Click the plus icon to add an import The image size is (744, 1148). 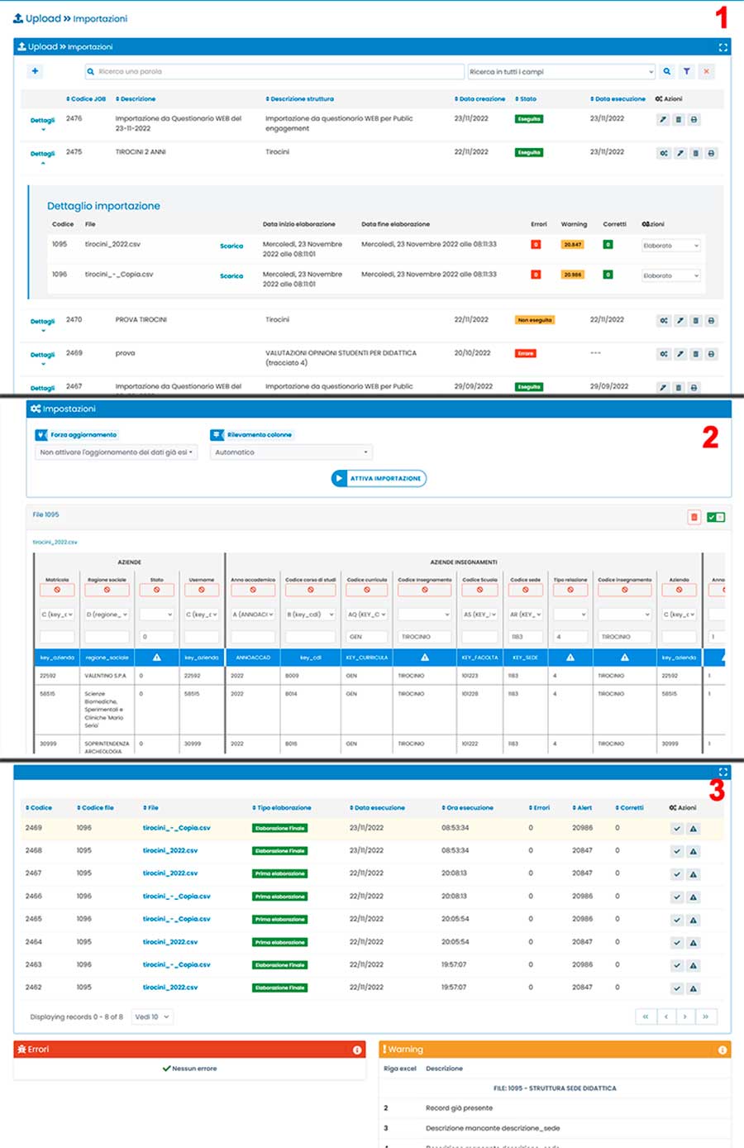(x=35, y=71)
